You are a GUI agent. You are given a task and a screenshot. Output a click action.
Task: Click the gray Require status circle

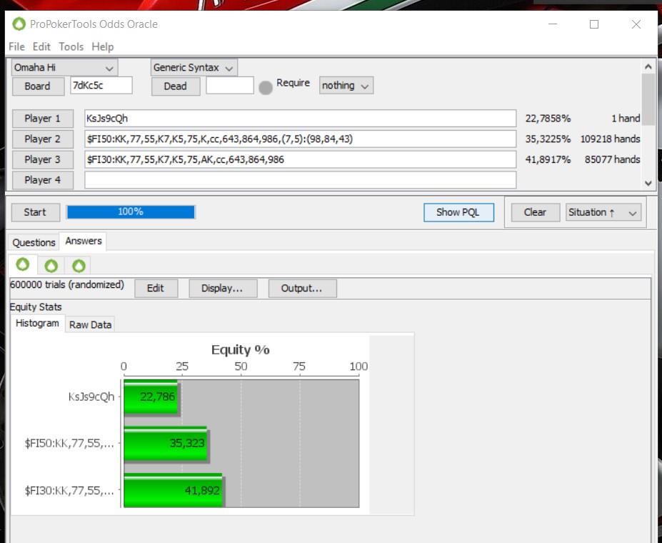coord(266,88)
